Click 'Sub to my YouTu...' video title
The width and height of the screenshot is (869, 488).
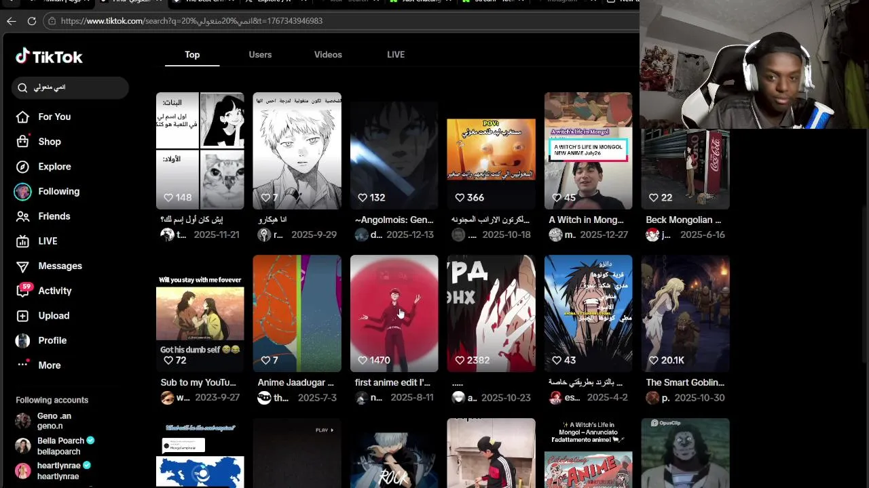click(x=198, y=382)
